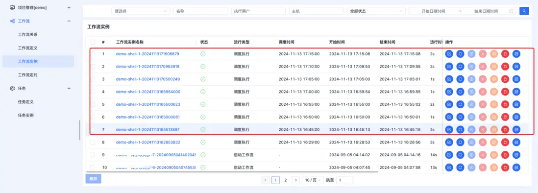This screenshot has height=193, width=538.
Task: Open the 全部状态 status dropdown
Action: [x=376, y=11]
